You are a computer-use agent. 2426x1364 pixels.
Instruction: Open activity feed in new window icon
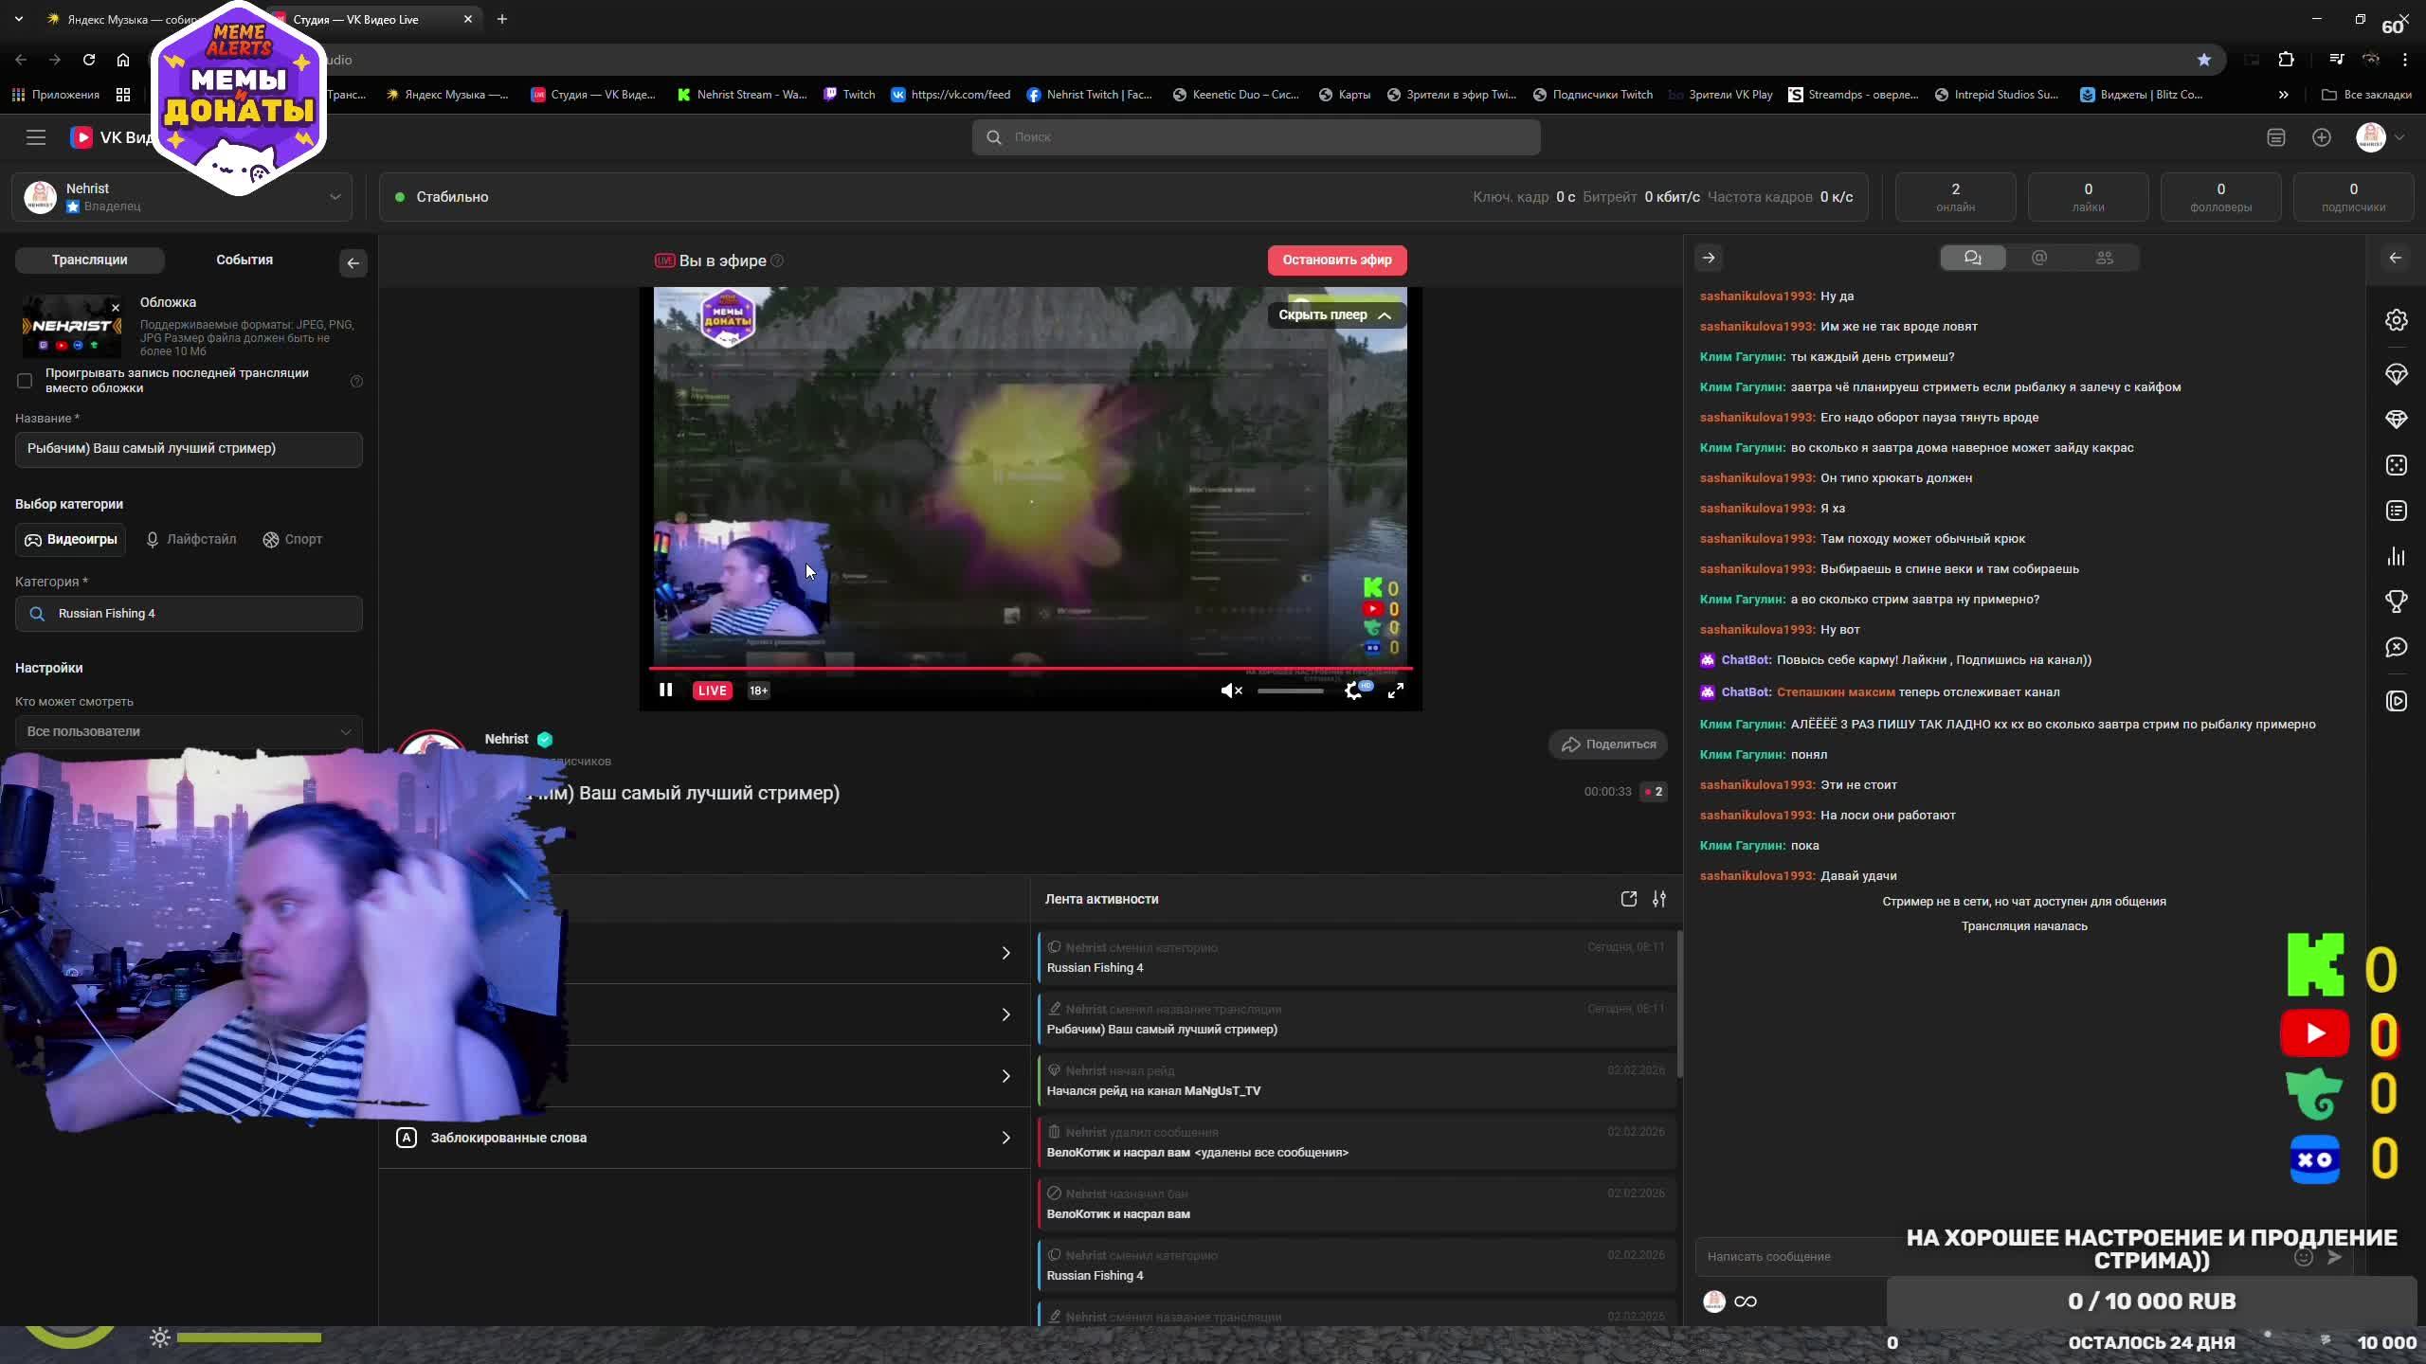[1628, 899]
